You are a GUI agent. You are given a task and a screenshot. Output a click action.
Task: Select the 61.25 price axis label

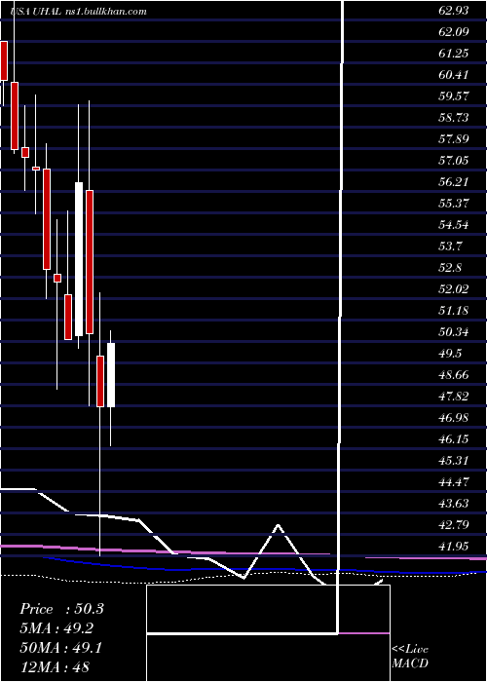point(454,53)
